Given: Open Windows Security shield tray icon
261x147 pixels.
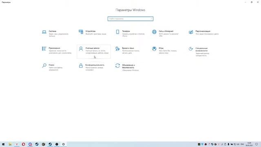Looking at the screenshot, I should pyautogui.click(x=202, y=144).
